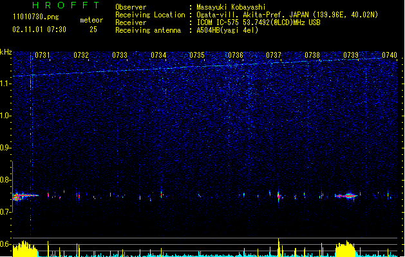405x257 pixels.
Task: Click the date stamp 02.11.01 07:30
Action: [x=39, y=30]
